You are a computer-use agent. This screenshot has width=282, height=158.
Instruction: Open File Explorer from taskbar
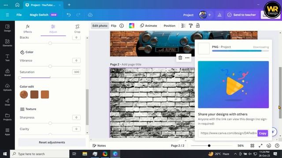coord(85,154)
